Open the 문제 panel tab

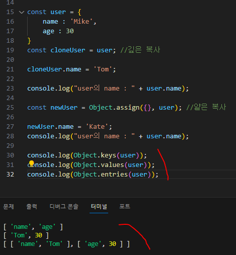coord(9,207)
